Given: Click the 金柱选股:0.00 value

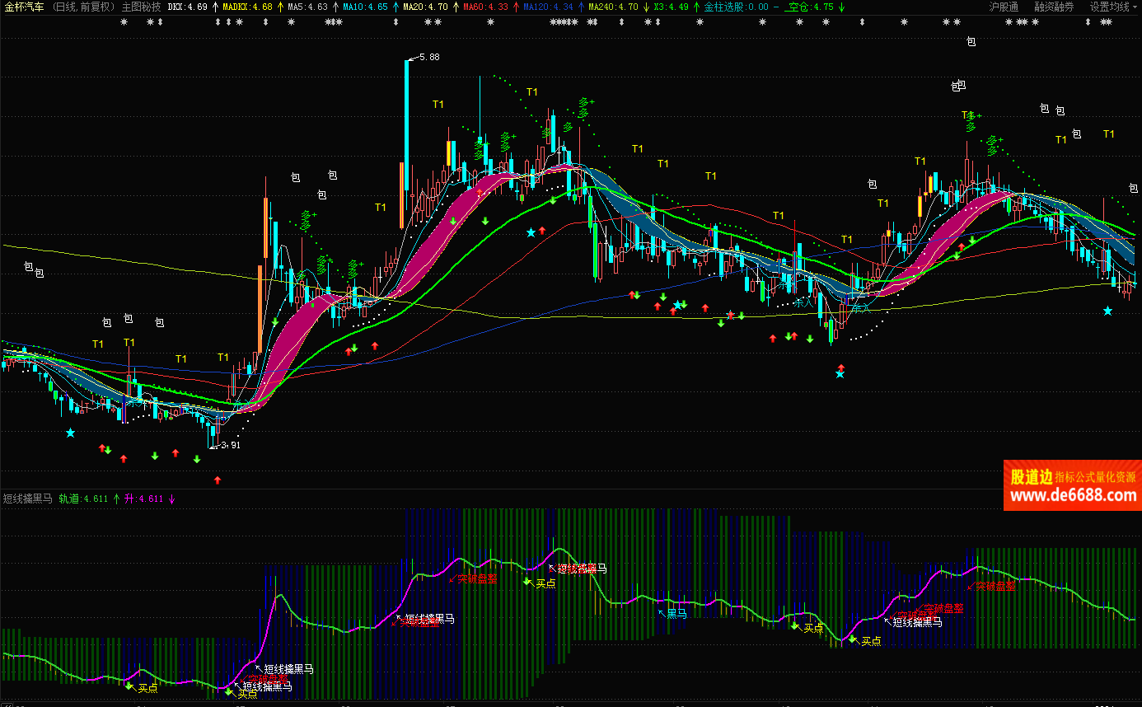Looking at the screenshot, I should point(736,7).
